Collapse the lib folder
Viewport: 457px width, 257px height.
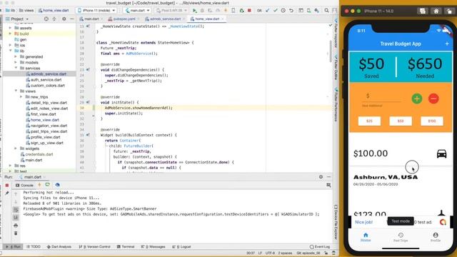click(x=10, y=51)
